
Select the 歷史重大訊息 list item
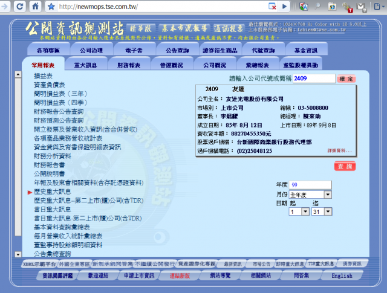pos(53,192)
